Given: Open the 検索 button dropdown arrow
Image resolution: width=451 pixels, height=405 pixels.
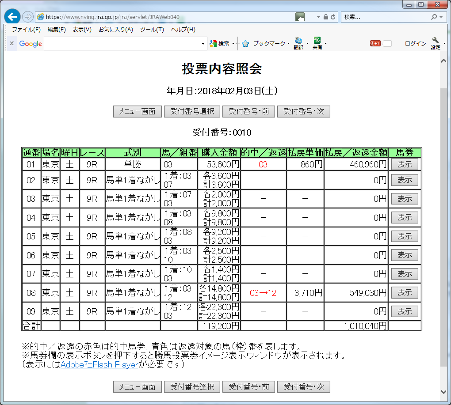Looking at the screenshot, I should tap(233, 44).
